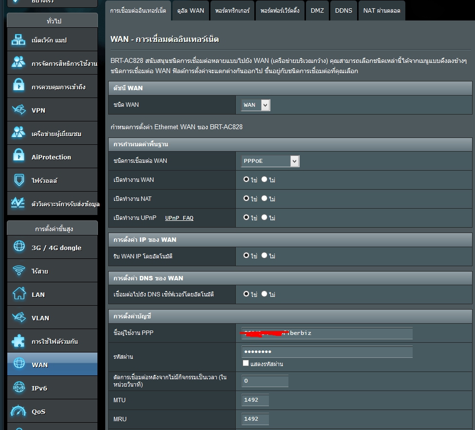The image size is (475, 430).
Task: Open the UPnP FAQ link
Action: click(179, 218)
